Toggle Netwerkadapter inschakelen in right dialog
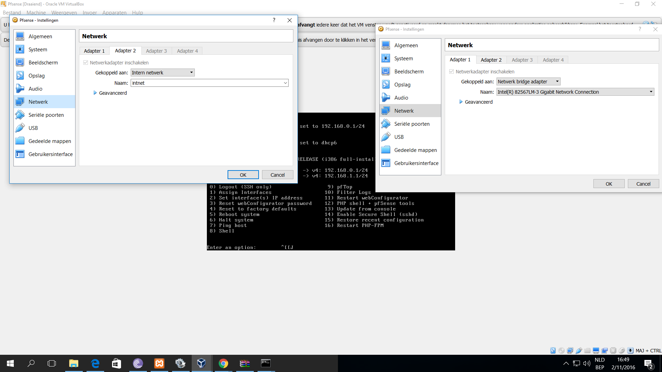 [452, 72]
